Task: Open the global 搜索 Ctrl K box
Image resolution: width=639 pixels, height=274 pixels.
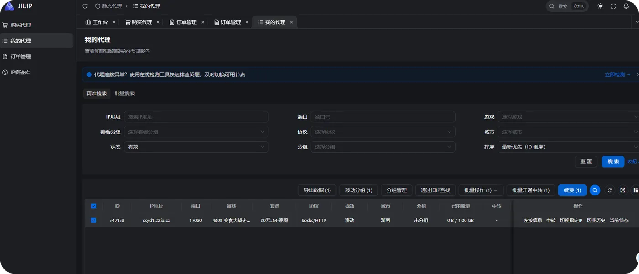Action: 567,6
